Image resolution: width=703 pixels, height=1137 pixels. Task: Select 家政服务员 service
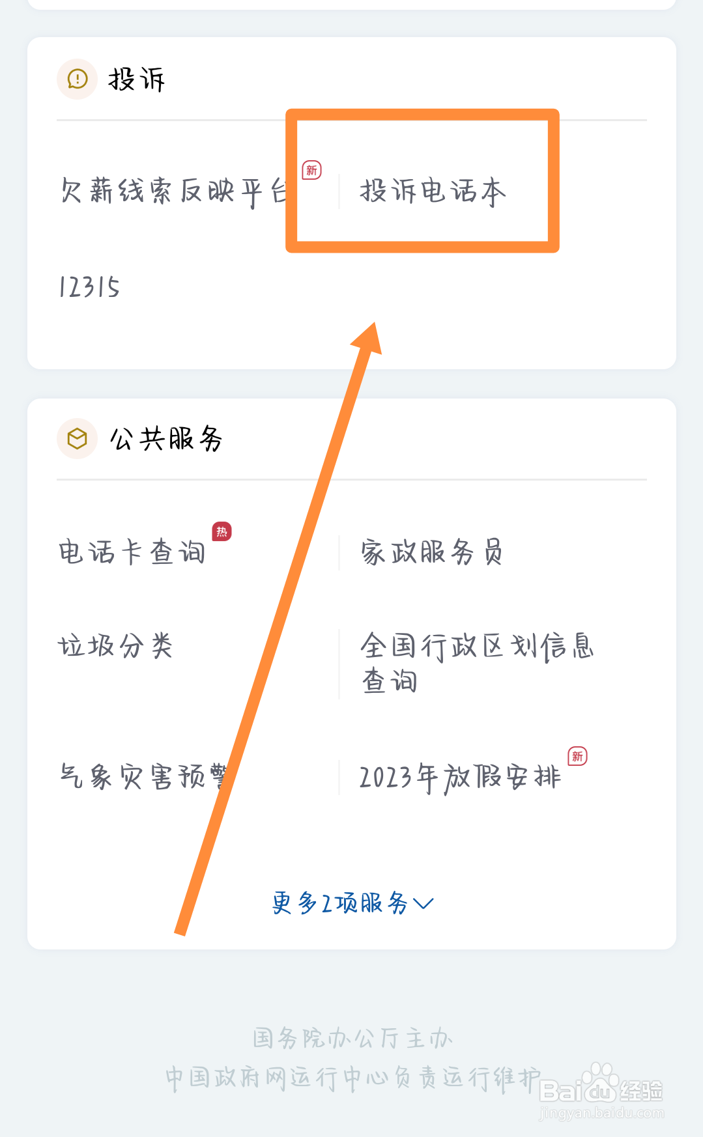tap(431, 552)
